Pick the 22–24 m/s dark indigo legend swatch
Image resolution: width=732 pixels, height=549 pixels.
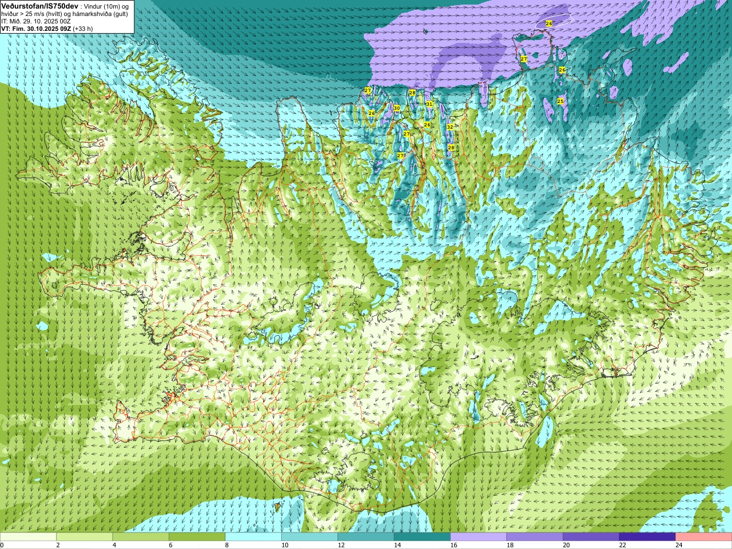[x=647, y=537]
